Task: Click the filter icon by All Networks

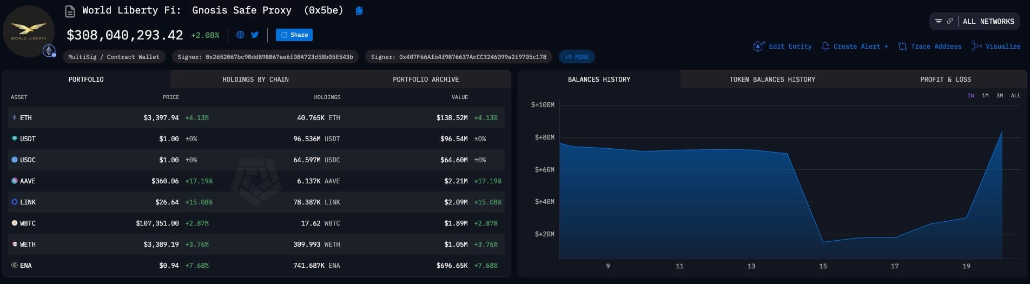Action: coord(939,21)
